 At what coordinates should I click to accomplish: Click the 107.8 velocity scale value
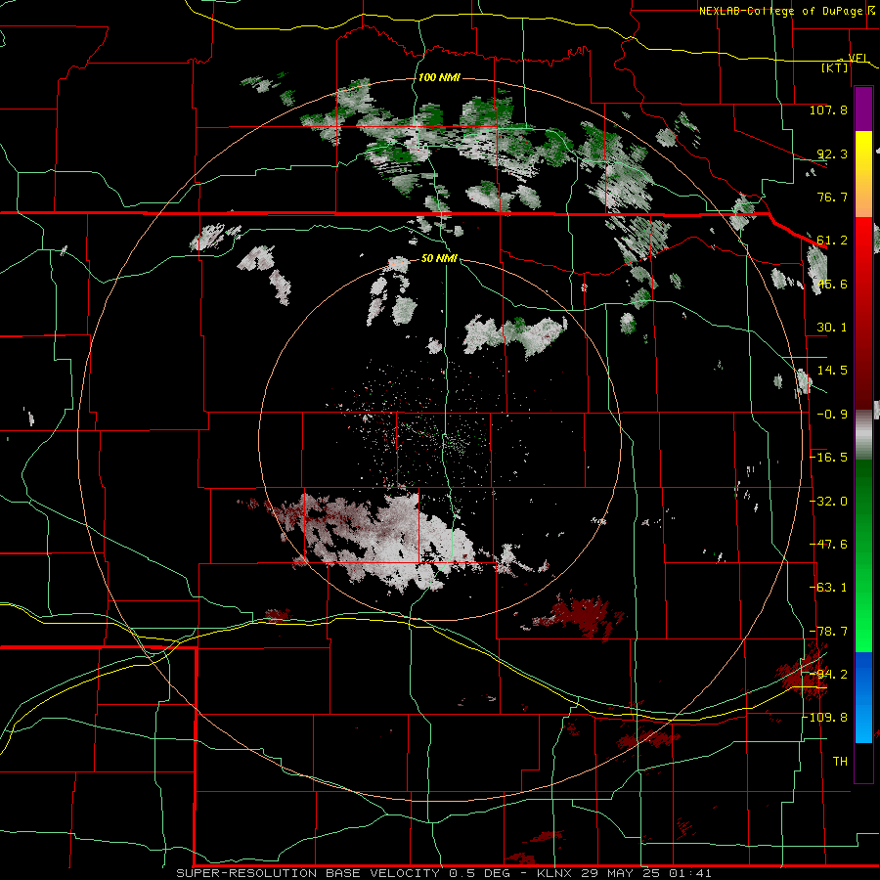click(x=828, y=110)
